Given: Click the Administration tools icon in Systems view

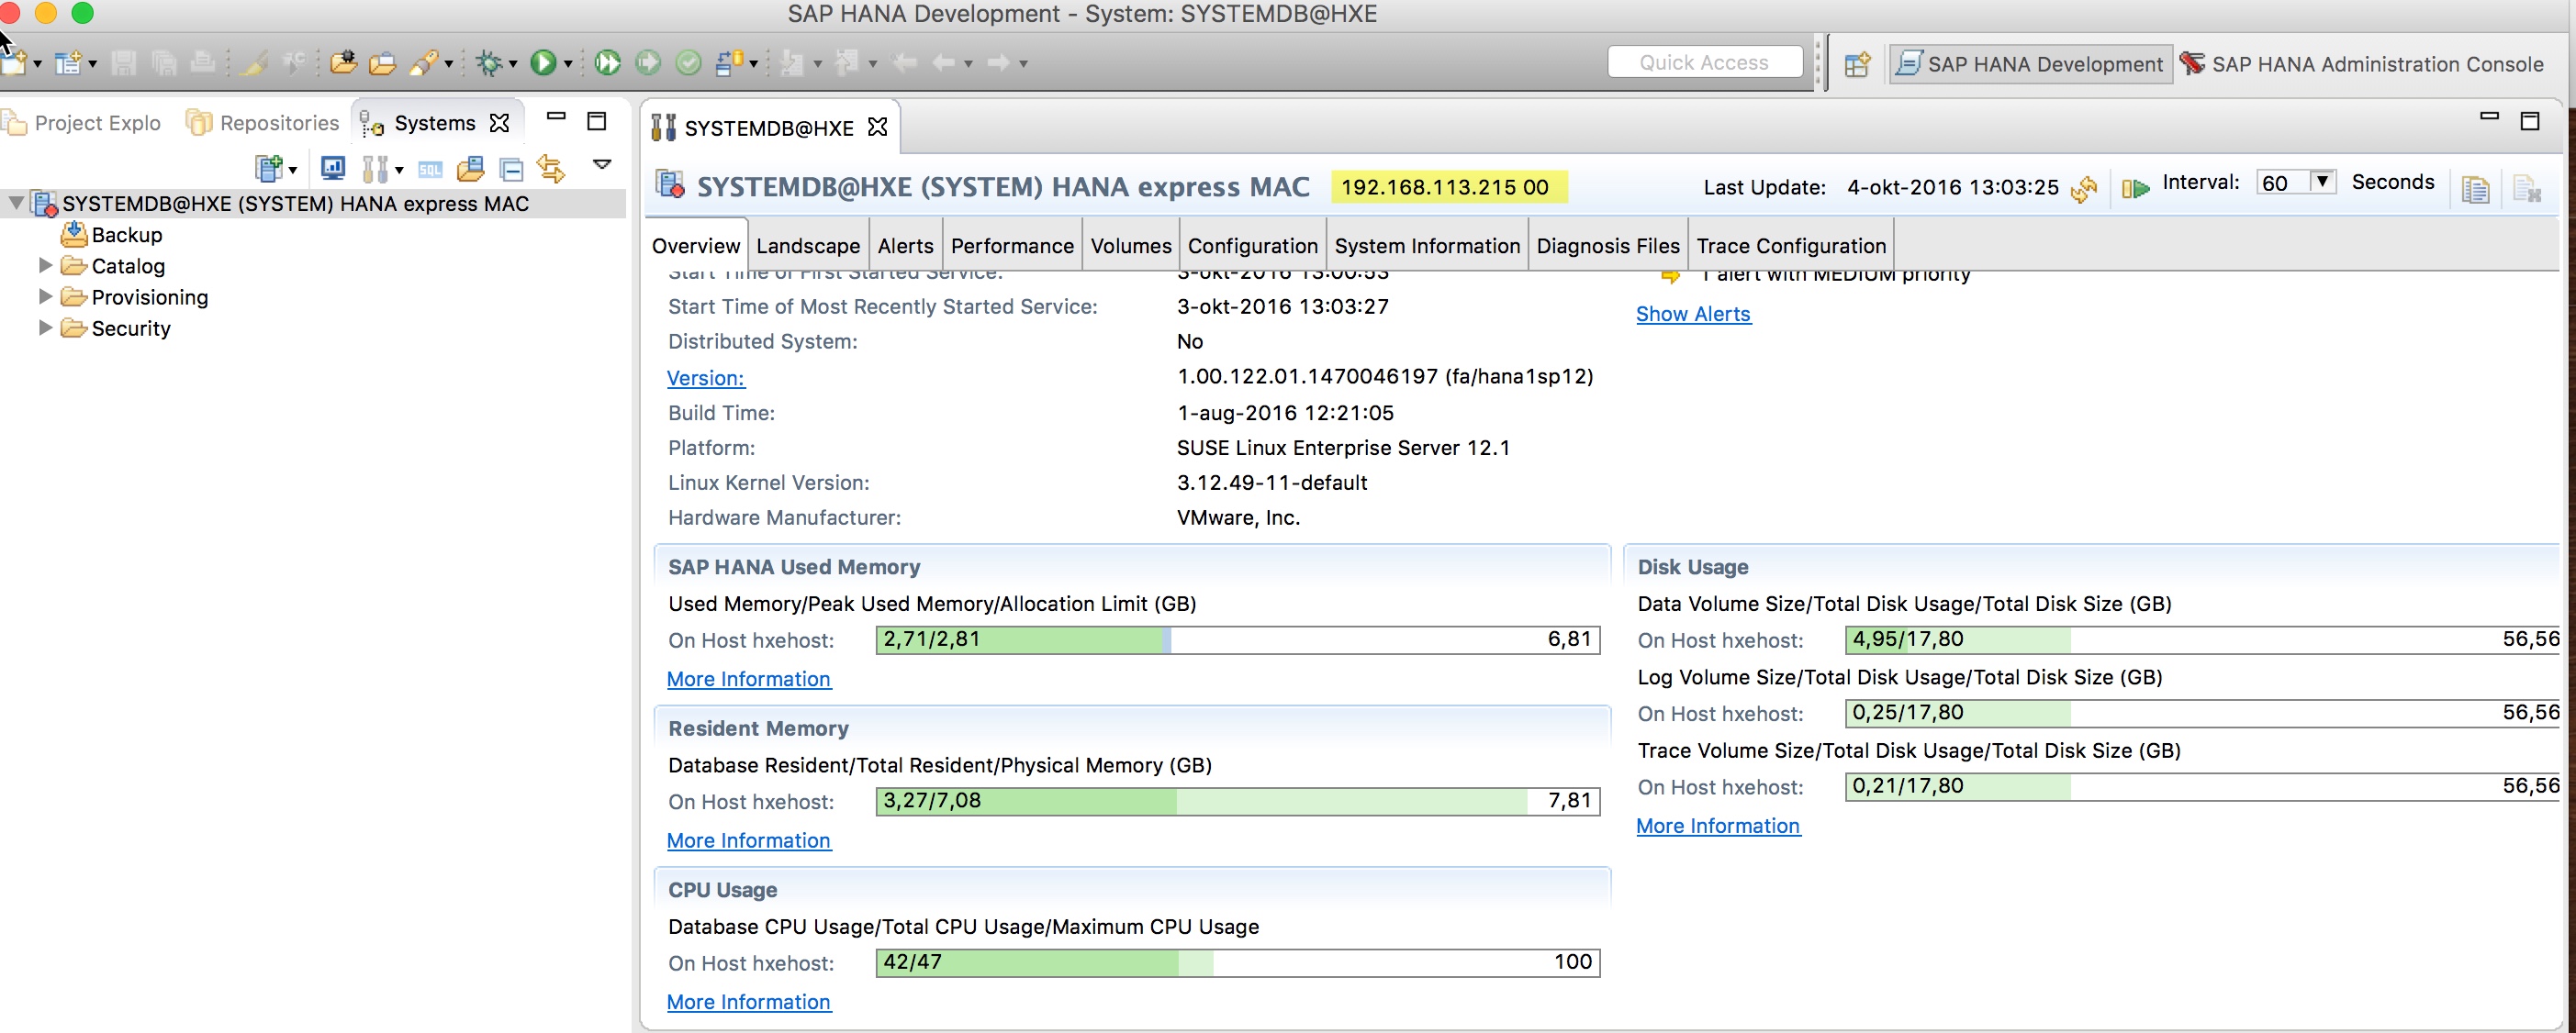Looking at the screenshot, I should click(x=375, y=169).
